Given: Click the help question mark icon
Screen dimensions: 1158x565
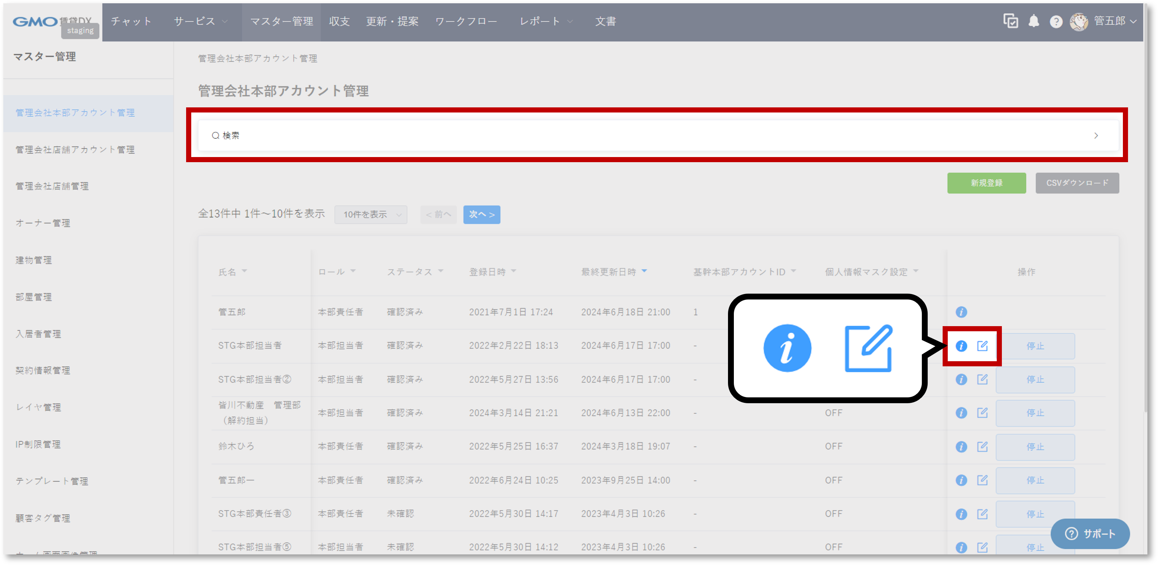Looking at the screenshot, I should 1056,22.
